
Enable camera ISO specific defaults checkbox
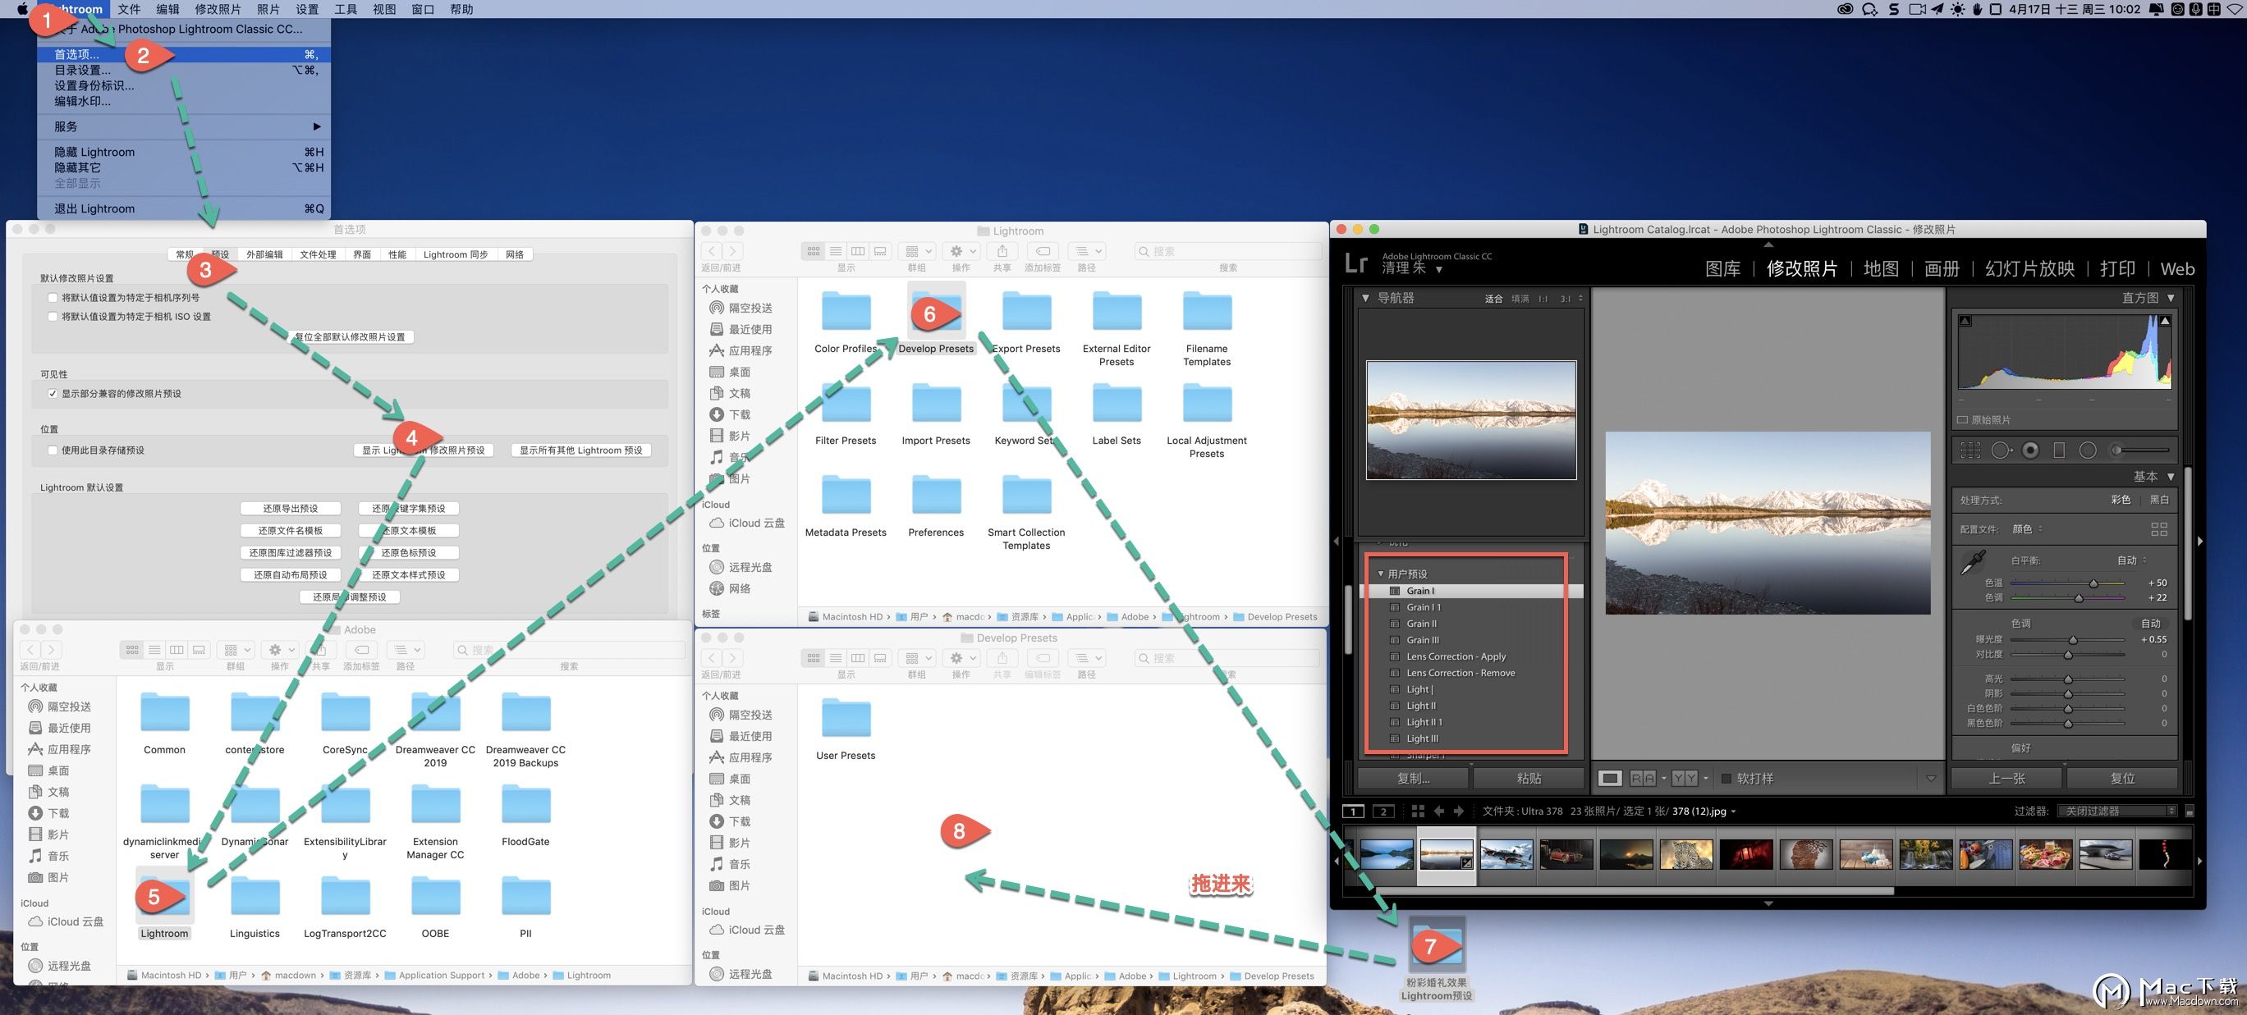(x=53, y=317)
